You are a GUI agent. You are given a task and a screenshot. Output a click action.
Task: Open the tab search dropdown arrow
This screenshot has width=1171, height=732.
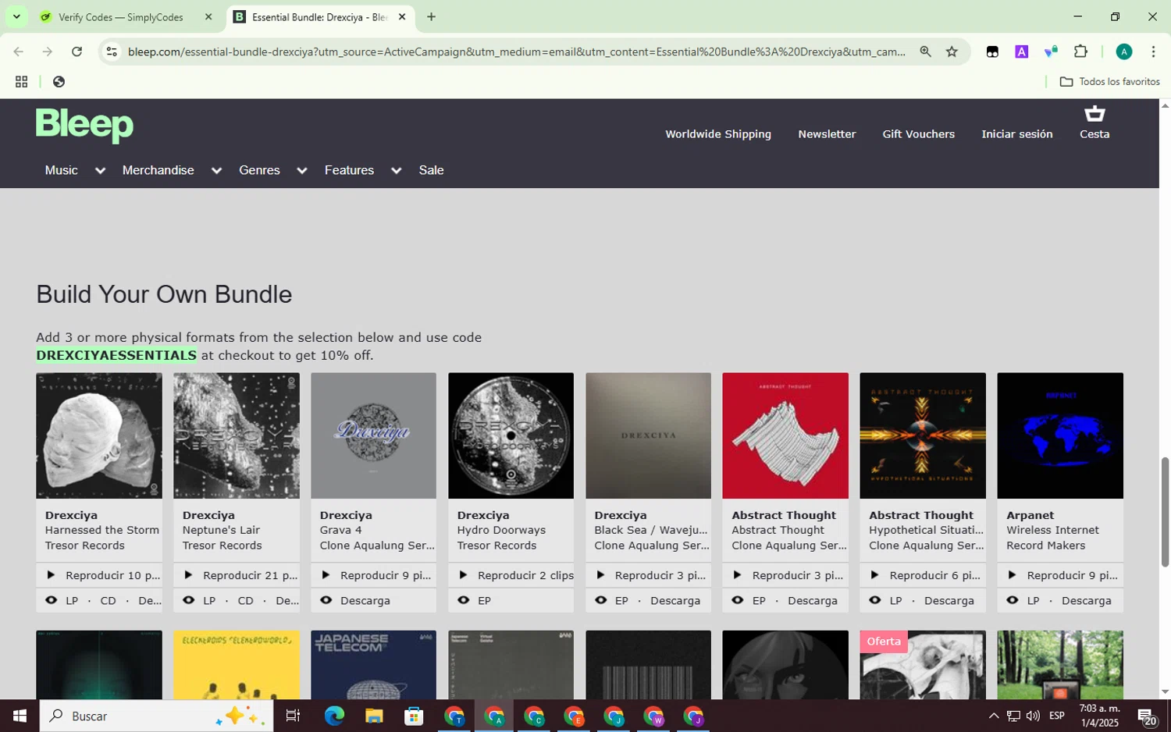pos(16,16)
